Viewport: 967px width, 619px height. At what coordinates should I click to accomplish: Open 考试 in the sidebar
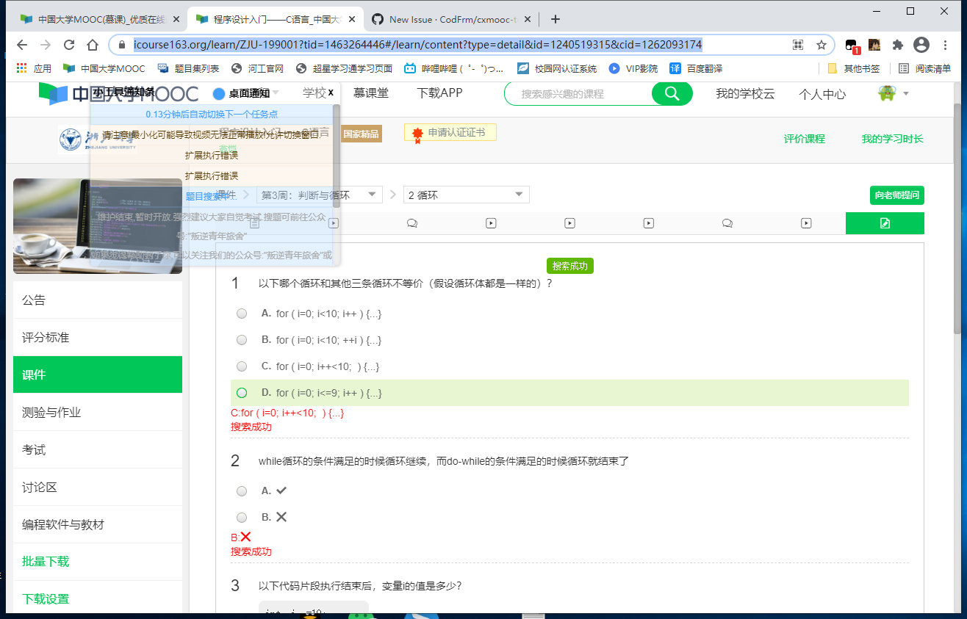click(x=98, y=449)
